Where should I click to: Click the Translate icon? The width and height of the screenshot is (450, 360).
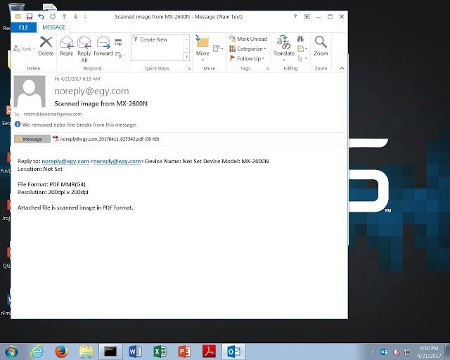(284, 45)
